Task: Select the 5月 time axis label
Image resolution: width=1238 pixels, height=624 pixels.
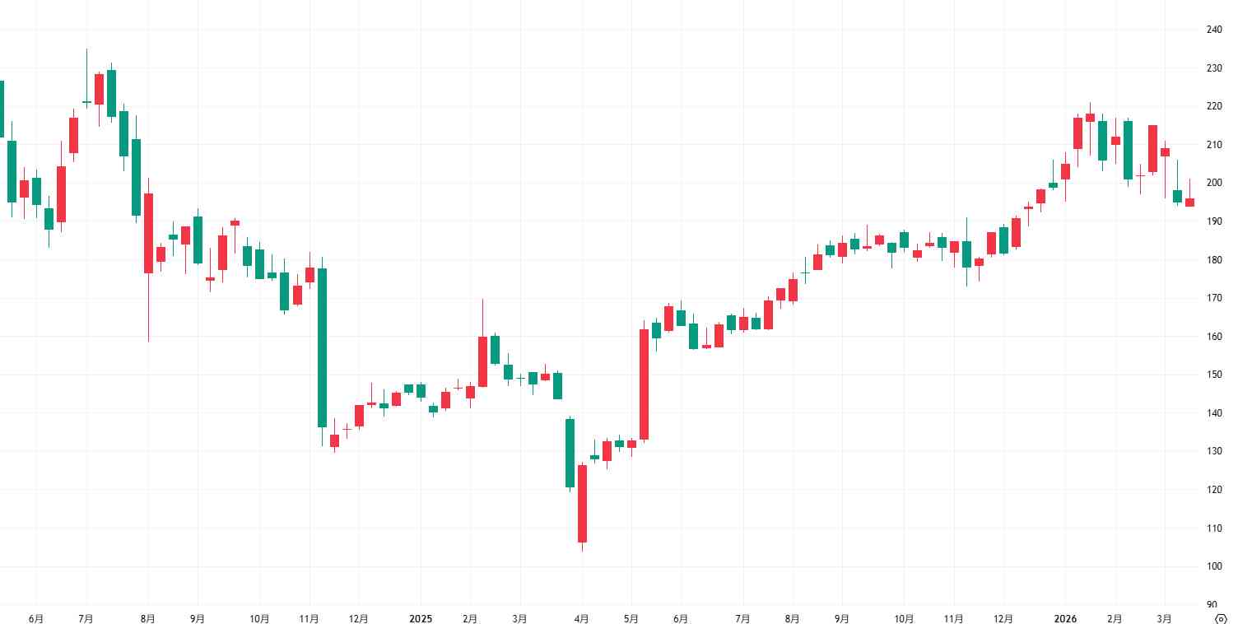Action: [x=631, y=617]
